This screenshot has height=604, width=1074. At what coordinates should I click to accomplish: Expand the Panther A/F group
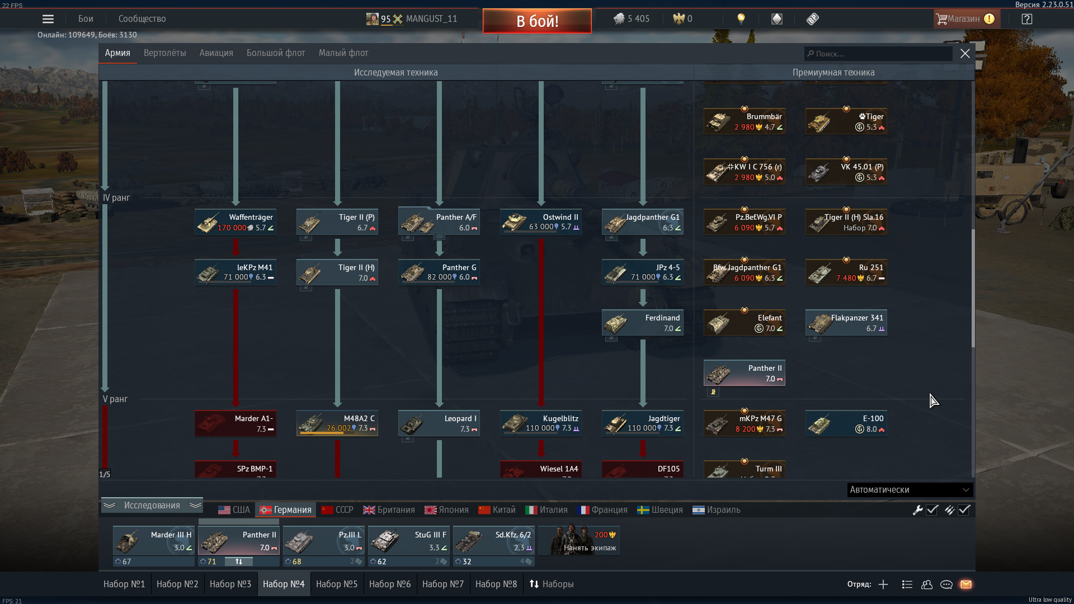(440, 238)
